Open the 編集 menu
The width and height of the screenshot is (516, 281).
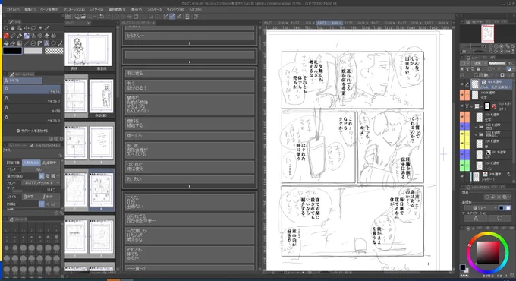click(x=30, y=10)
